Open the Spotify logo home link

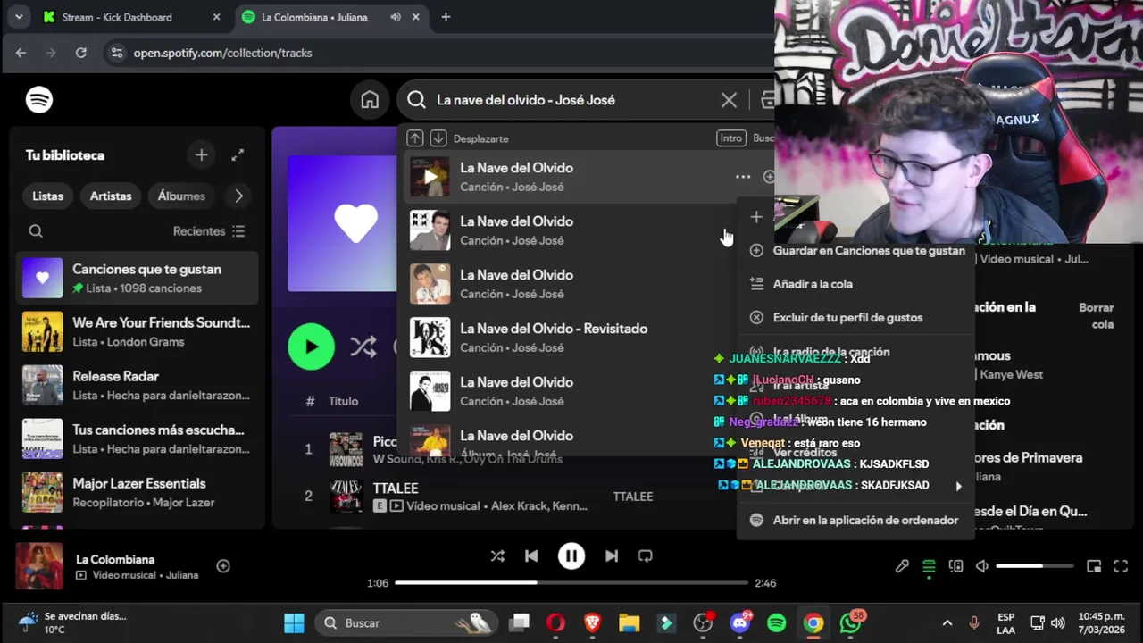(39, 100)
